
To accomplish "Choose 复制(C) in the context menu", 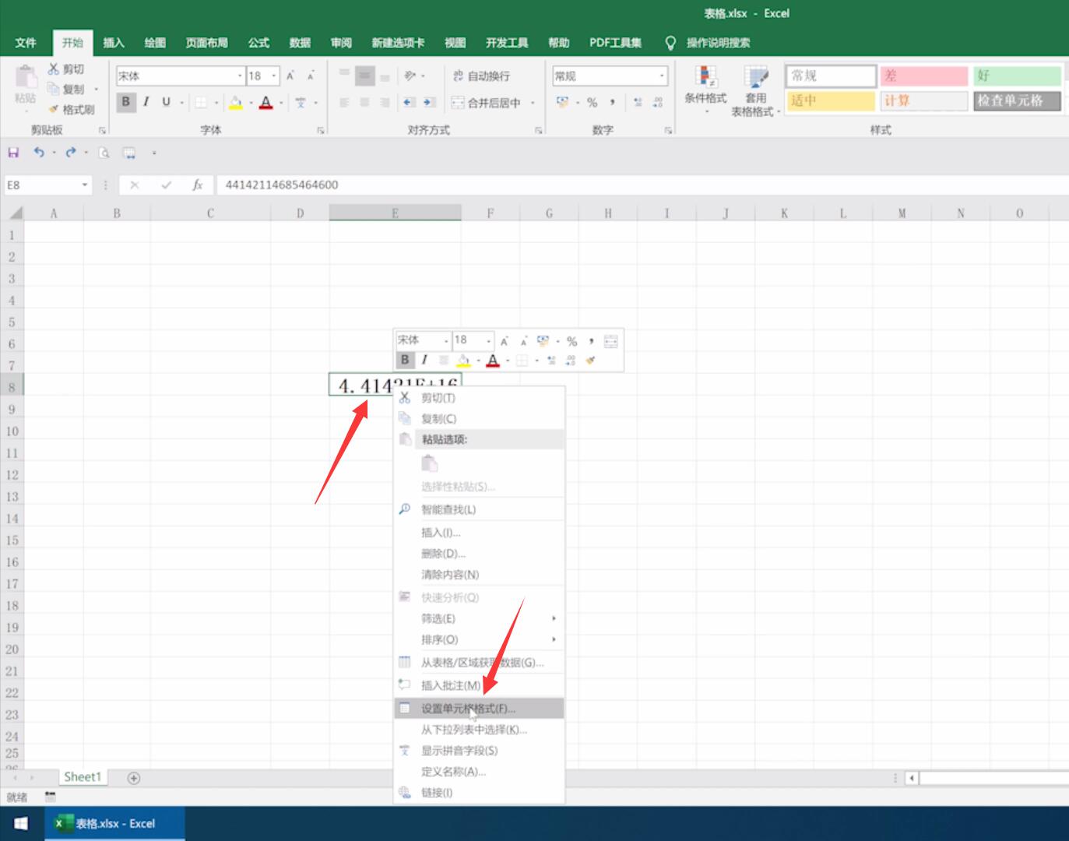I will [x=479, y=419].
